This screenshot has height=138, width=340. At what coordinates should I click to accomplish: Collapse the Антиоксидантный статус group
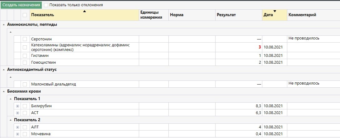tap(3, 70)
